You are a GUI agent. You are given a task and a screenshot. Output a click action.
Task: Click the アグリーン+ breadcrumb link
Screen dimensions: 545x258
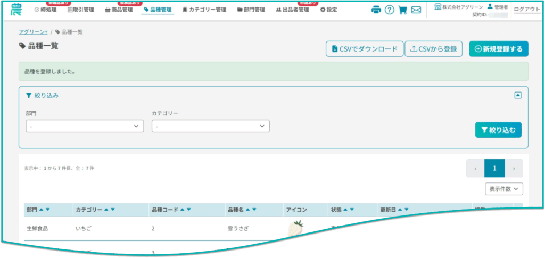(33, 32)
